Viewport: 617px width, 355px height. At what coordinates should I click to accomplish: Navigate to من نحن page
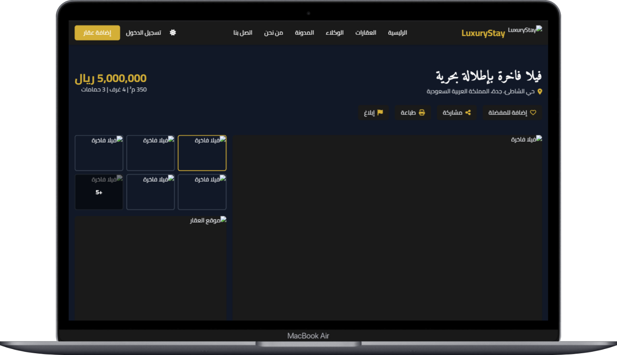click(x=273, y=33)
